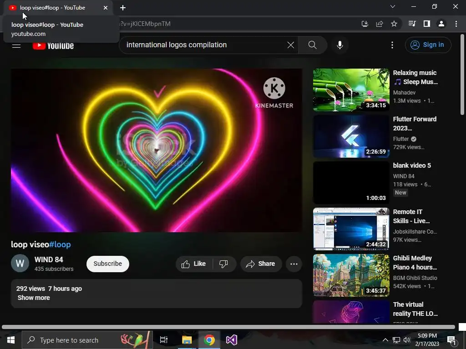Like this video
Viewport: 466px width, 349px height.
coord(194,264)
